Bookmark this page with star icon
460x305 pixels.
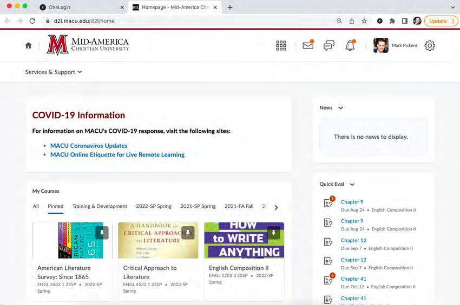[364, 21]
